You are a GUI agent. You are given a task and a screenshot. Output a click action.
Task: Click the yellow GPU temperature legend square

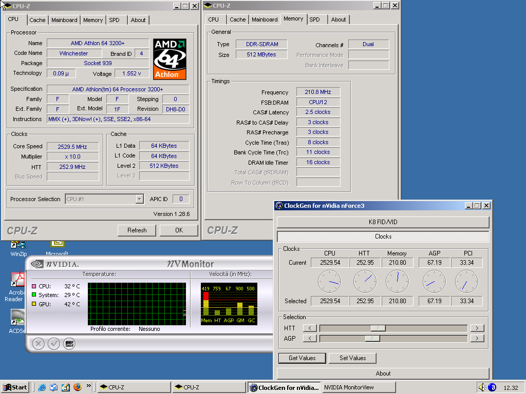tap(34, 304)
